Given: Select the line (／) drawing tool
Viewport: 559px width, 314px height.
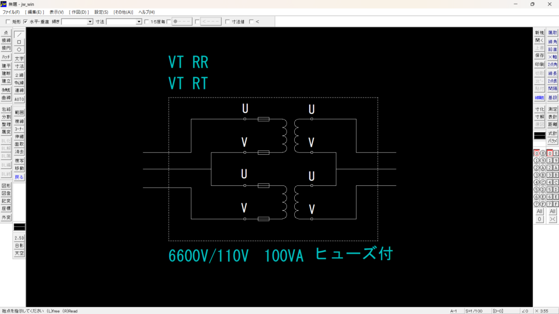Looking at the screenshot, I should tap(19, 34).
